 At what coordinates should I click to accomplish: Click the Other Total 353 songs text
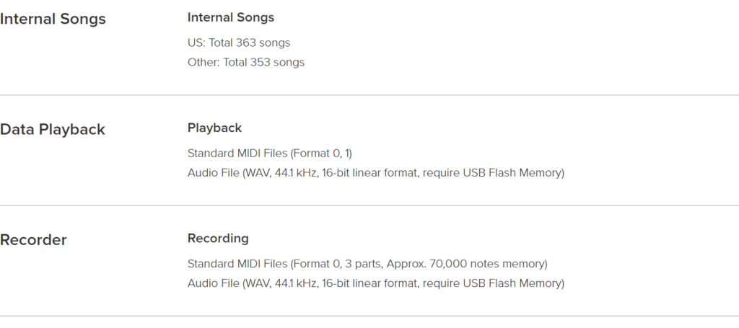[x=245, y=63]
